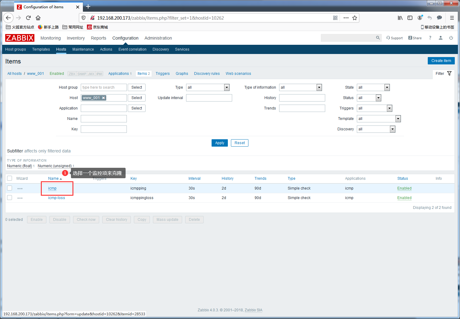The height and width of the screenshot is (319, 460).
Task: Check the icmp item row checkbox
Action: pos(10,188)
